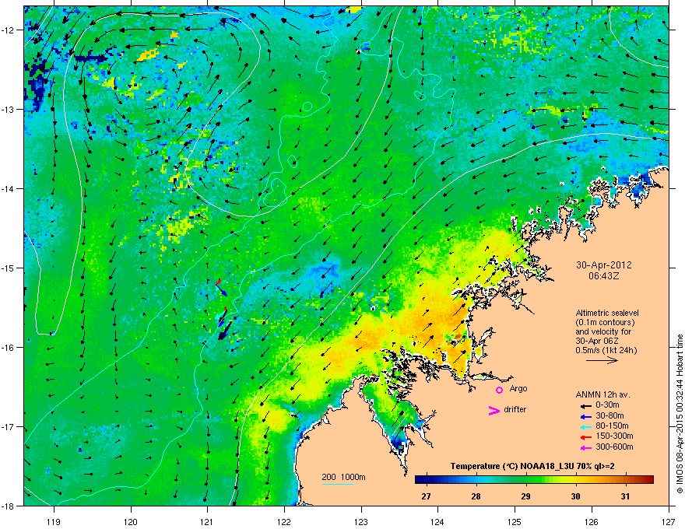Screen dimensions: 685x529
Task: Click the magenta 300-600m arrow in legend
Action: click(x=585, y=447)
